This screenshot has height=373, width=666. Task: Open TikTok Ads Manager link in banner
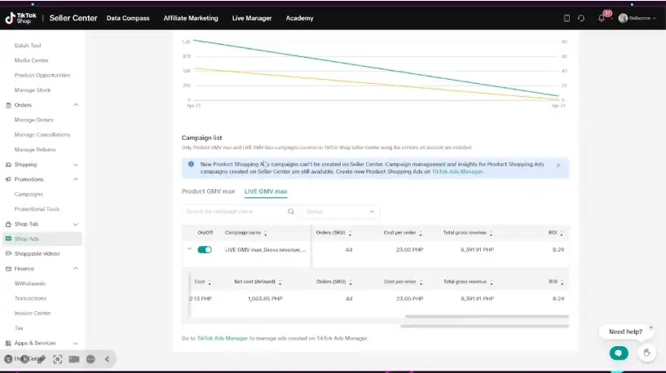(x=457, y=172)
